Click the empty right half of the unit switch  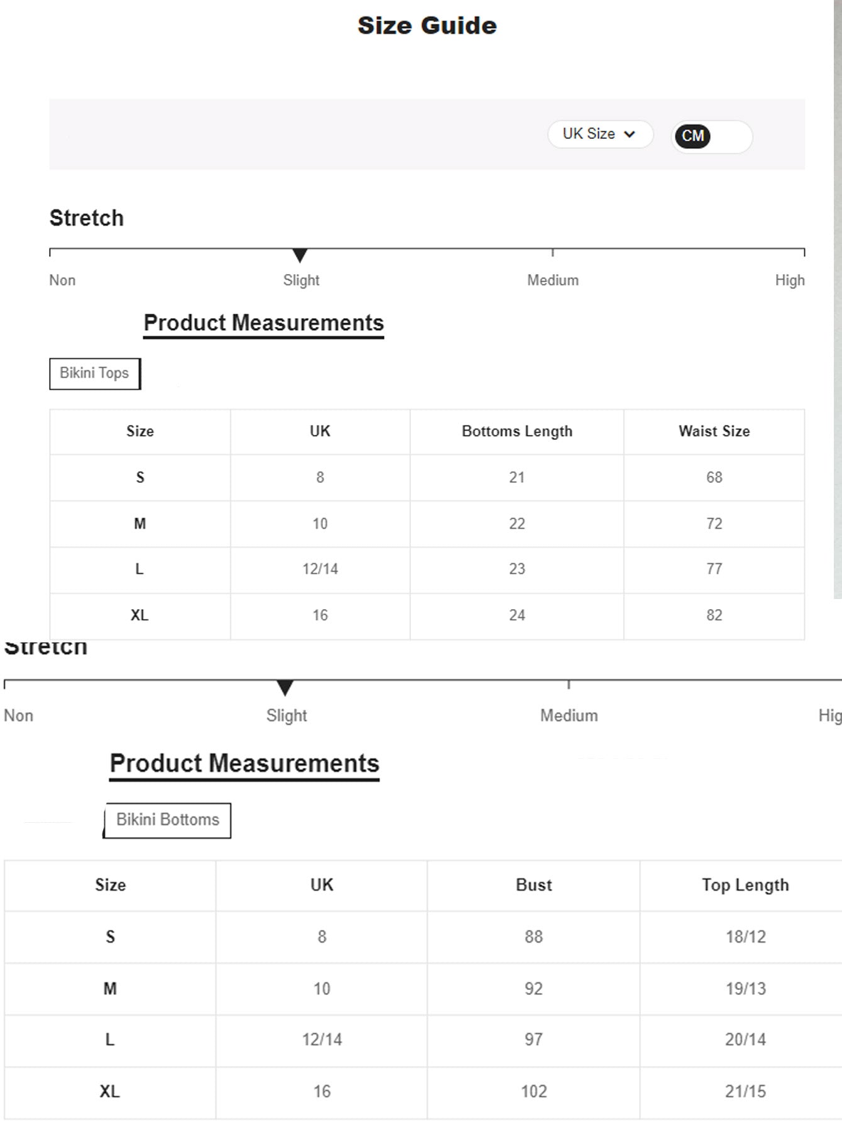[731, 136]
